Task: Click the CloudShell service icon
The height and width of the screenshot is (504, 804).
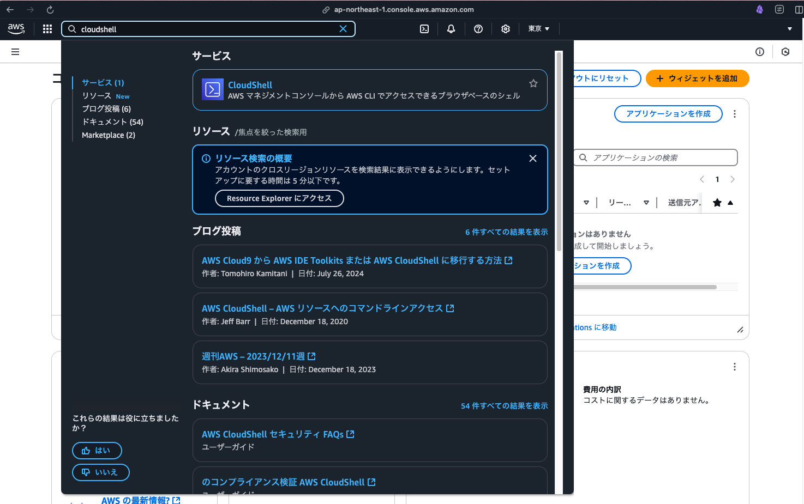Action: [213, 89]
